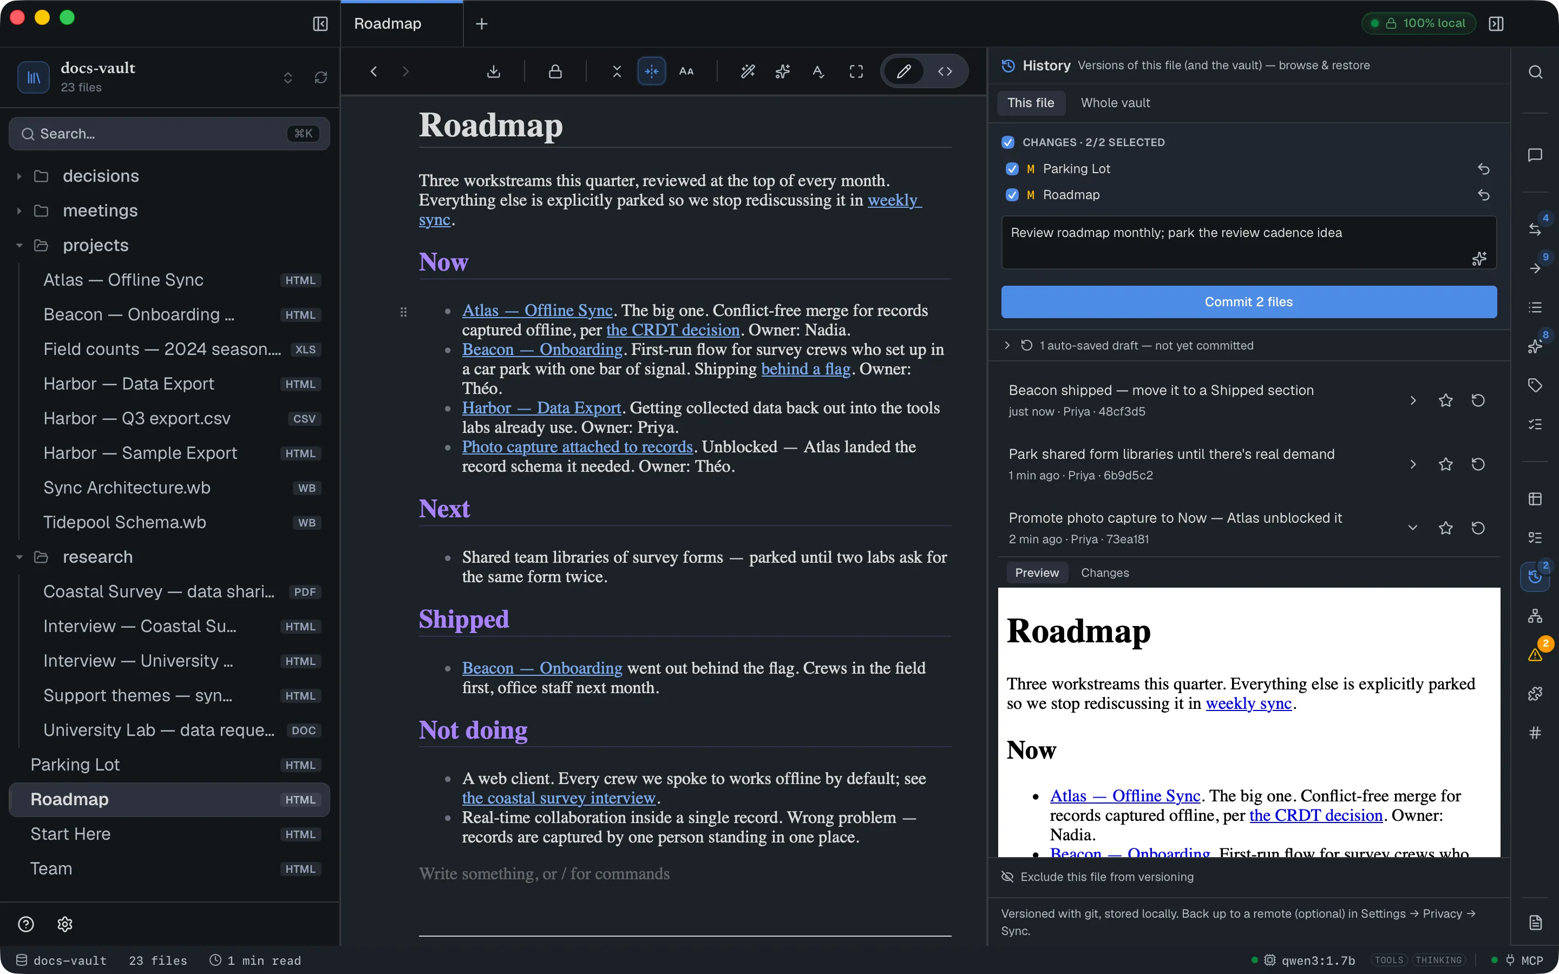Open the comments icon in right rail
The height and width of the screenshot is (974, 1559).
[1535, 155]
